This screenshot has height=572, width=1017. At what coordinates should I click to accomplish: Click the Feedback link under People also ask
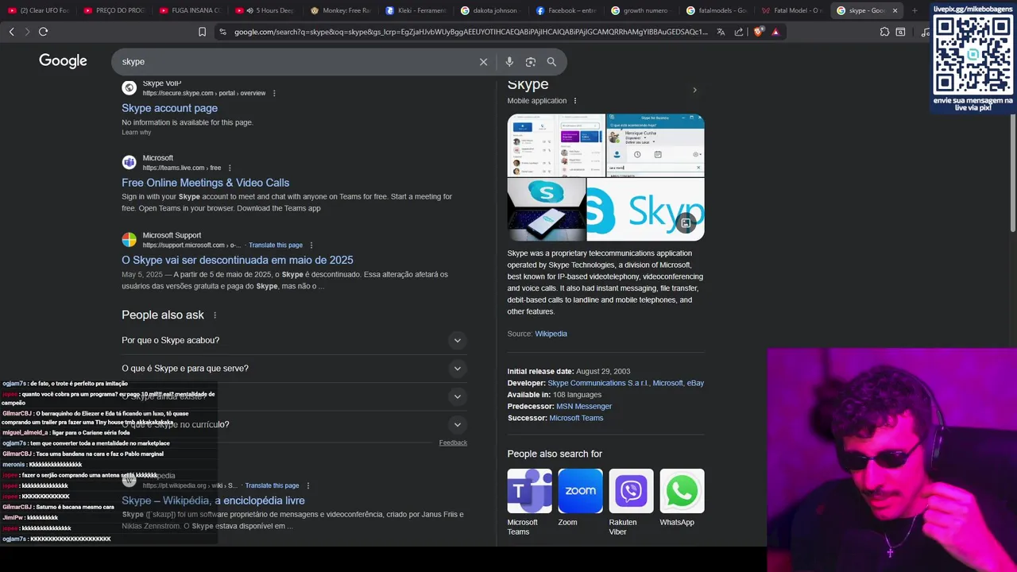click(453, 443)
